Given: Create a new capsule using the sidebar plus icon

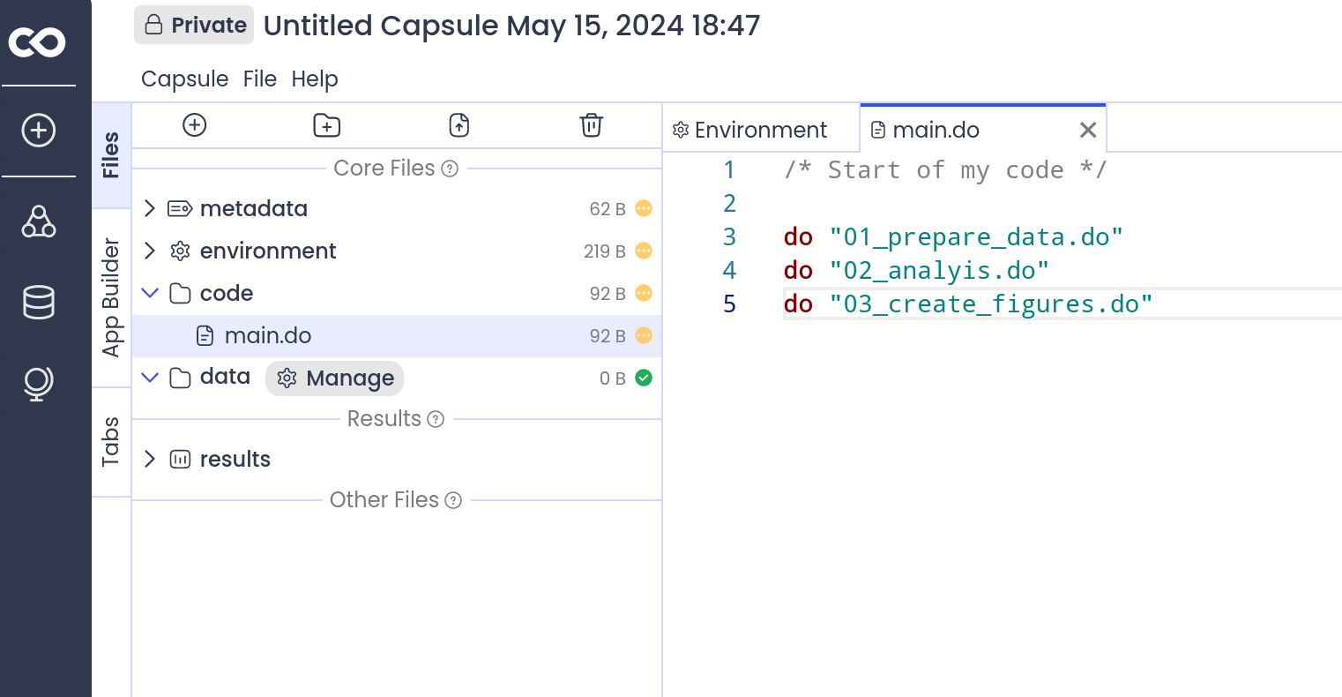Looking at the screenshot, I should 37,130.
